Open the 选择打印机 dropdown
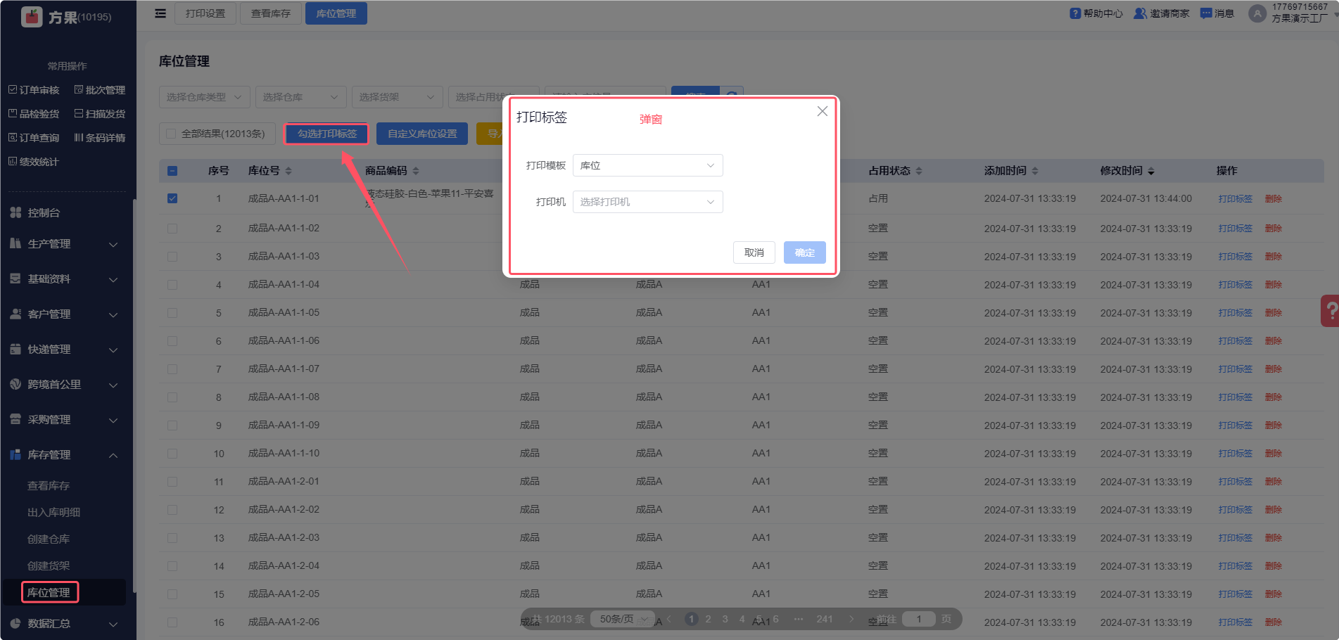Viewport: 1339px width, 640px height. [x=647, y=202]
